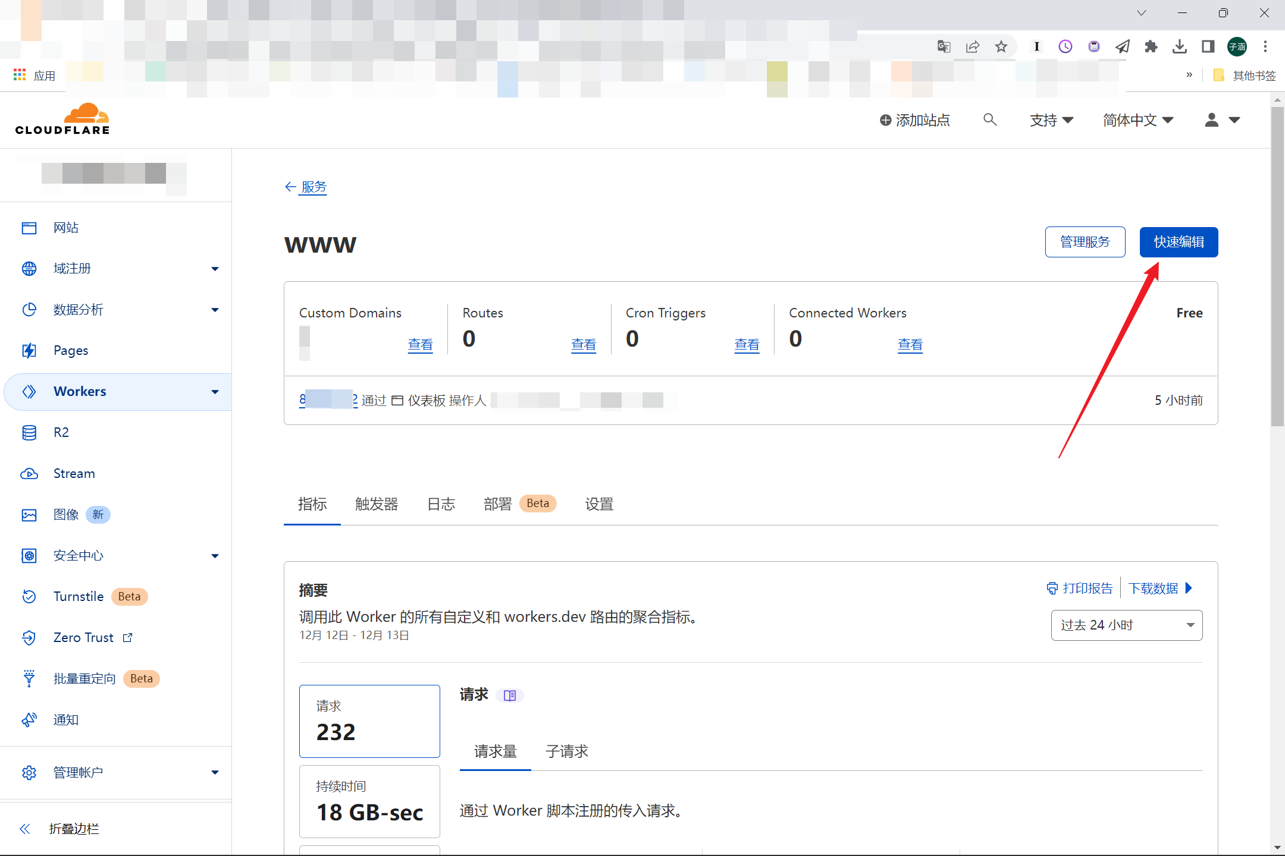
Task: Click the 域注册 globe icon
Action: tap(29, 269)
